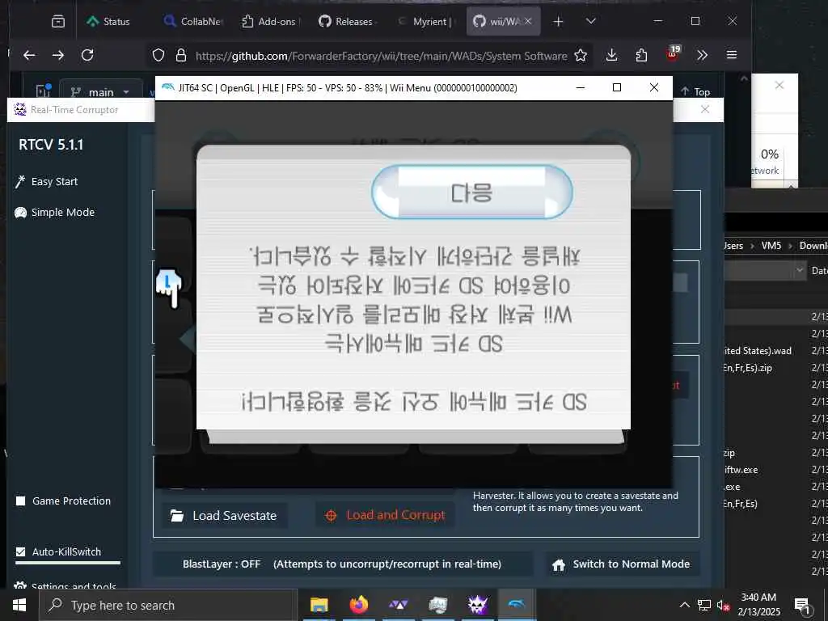The height and width of the screenshot is (621, 828).
Task: Open File Explorer from the taskbar
Action: [x=319, y=605]
